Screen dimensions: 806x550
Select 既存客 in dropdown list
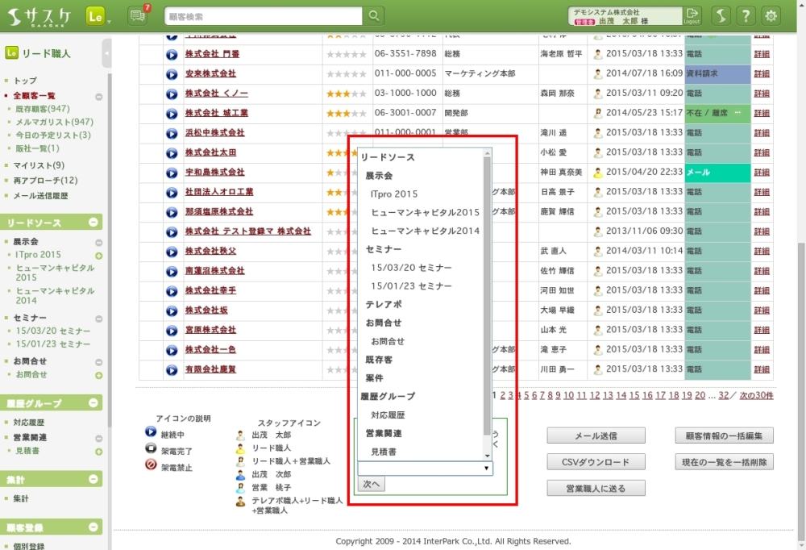point(379,360)
